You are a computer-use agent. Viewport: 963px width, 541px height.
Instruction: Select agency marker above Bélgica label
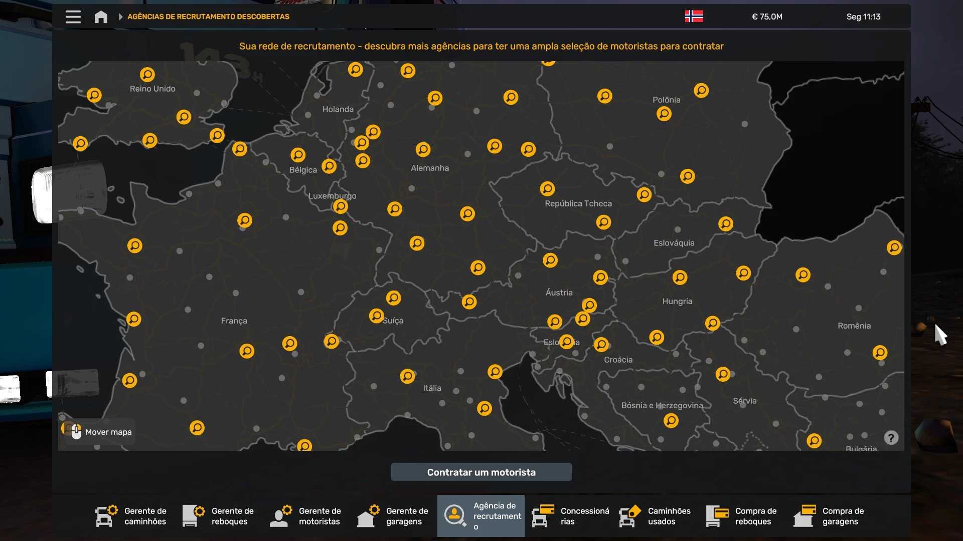298,155
